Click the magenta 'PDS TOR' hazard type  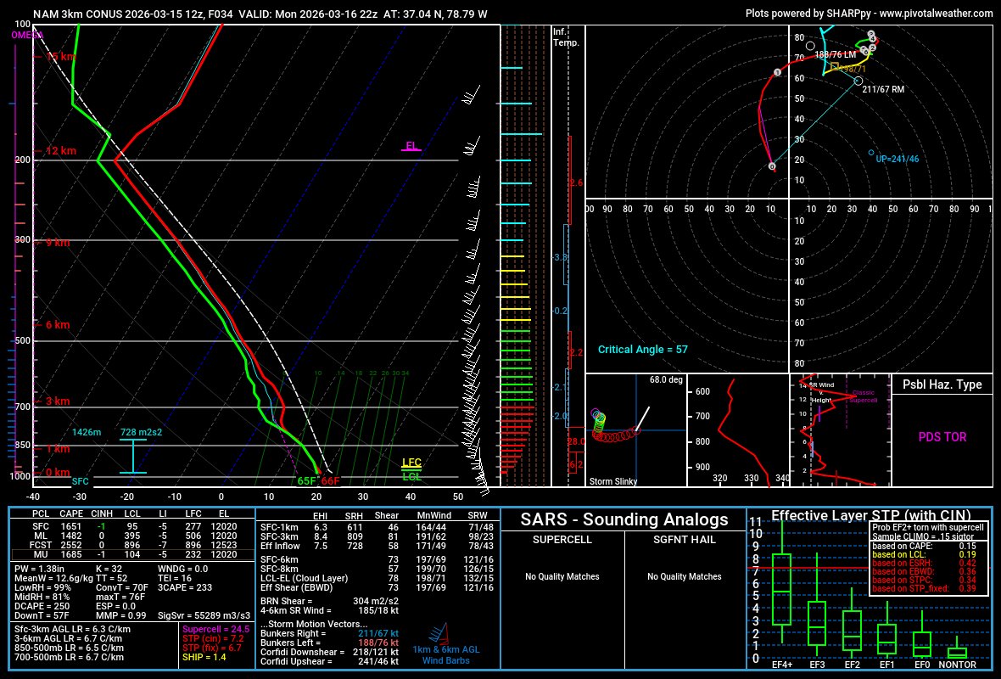942,437
